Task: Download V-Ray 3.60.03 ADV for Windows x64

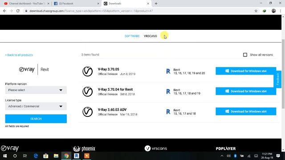Action: (246, 112)
